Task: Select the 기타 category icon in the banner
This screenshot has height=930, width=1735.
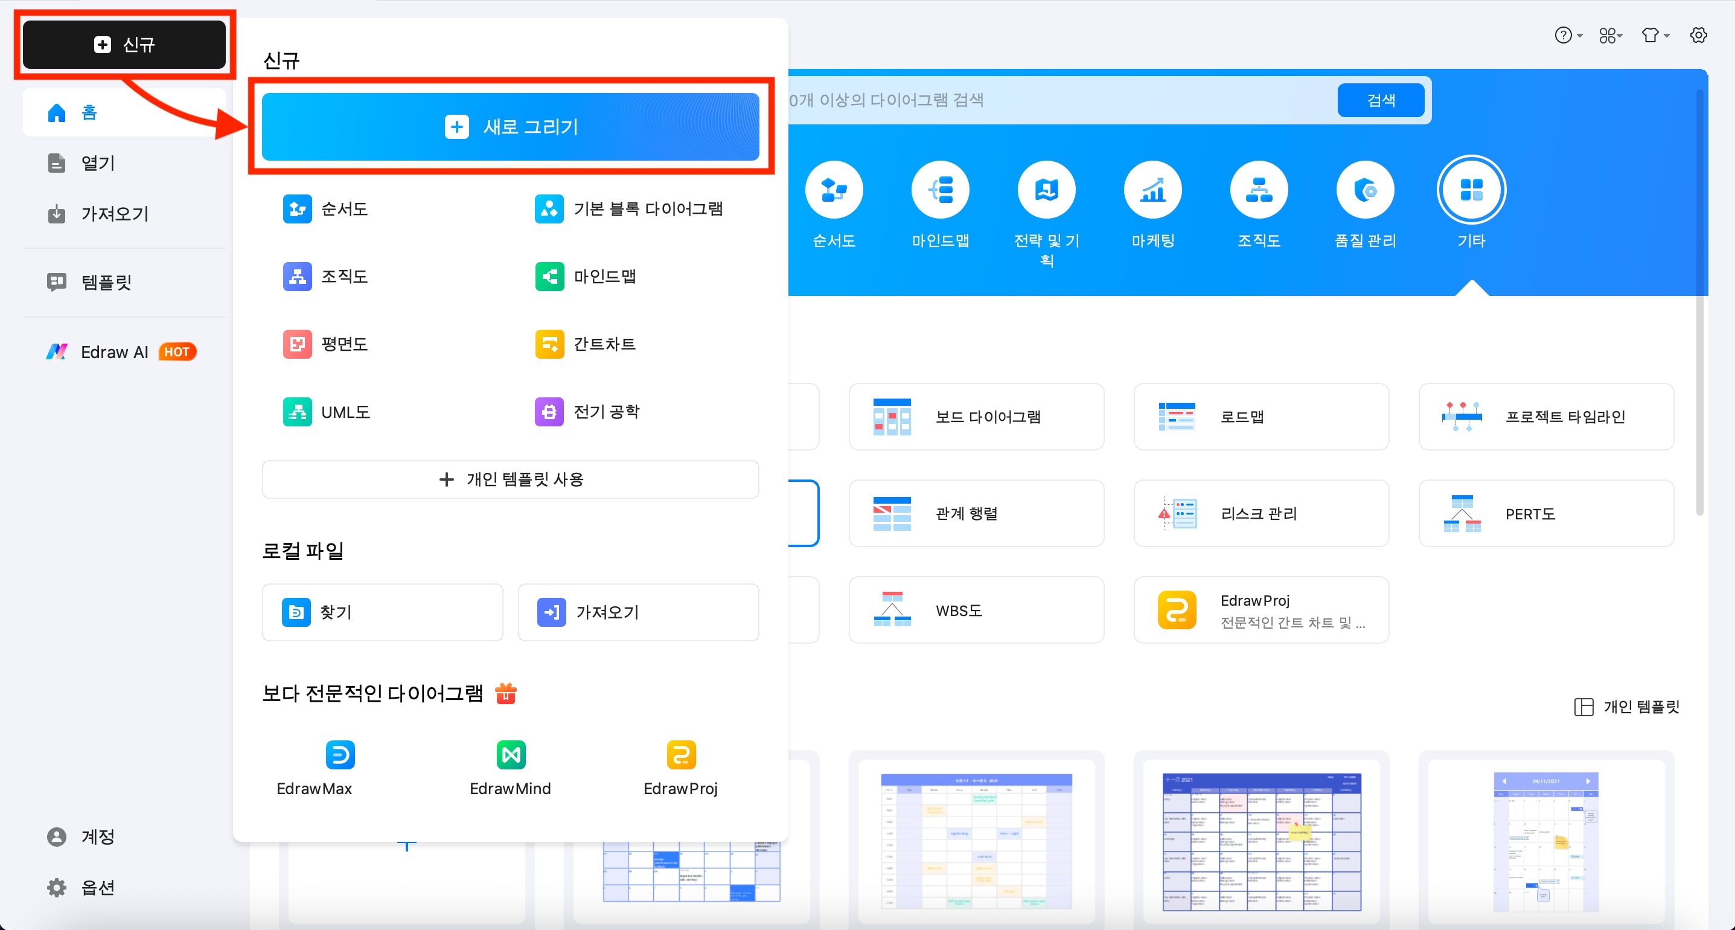Action: pyautogui.click(x=1472, y=190)
